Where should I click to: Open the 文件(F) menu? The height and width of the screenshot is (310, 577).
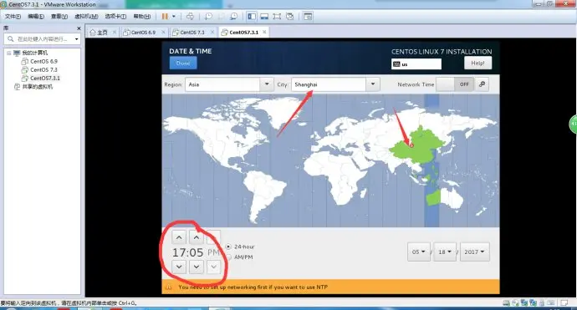click(x=13, y=16)
